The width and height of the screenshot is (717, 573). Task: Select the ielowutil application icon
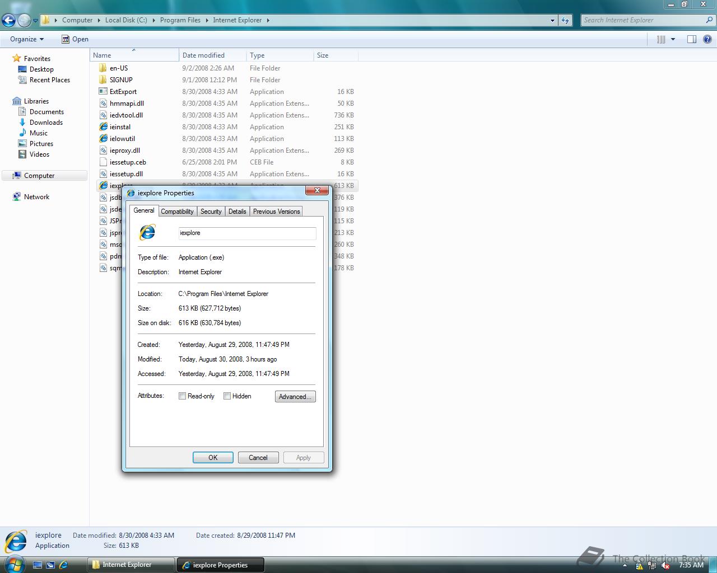[103, 139]
